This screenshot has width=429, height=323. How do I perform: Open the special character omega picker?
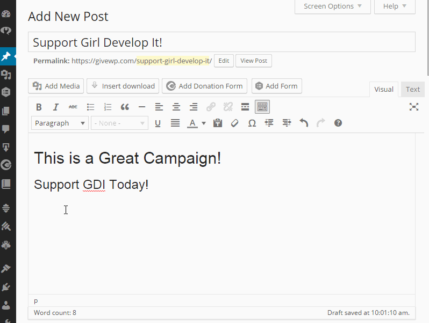252,123
